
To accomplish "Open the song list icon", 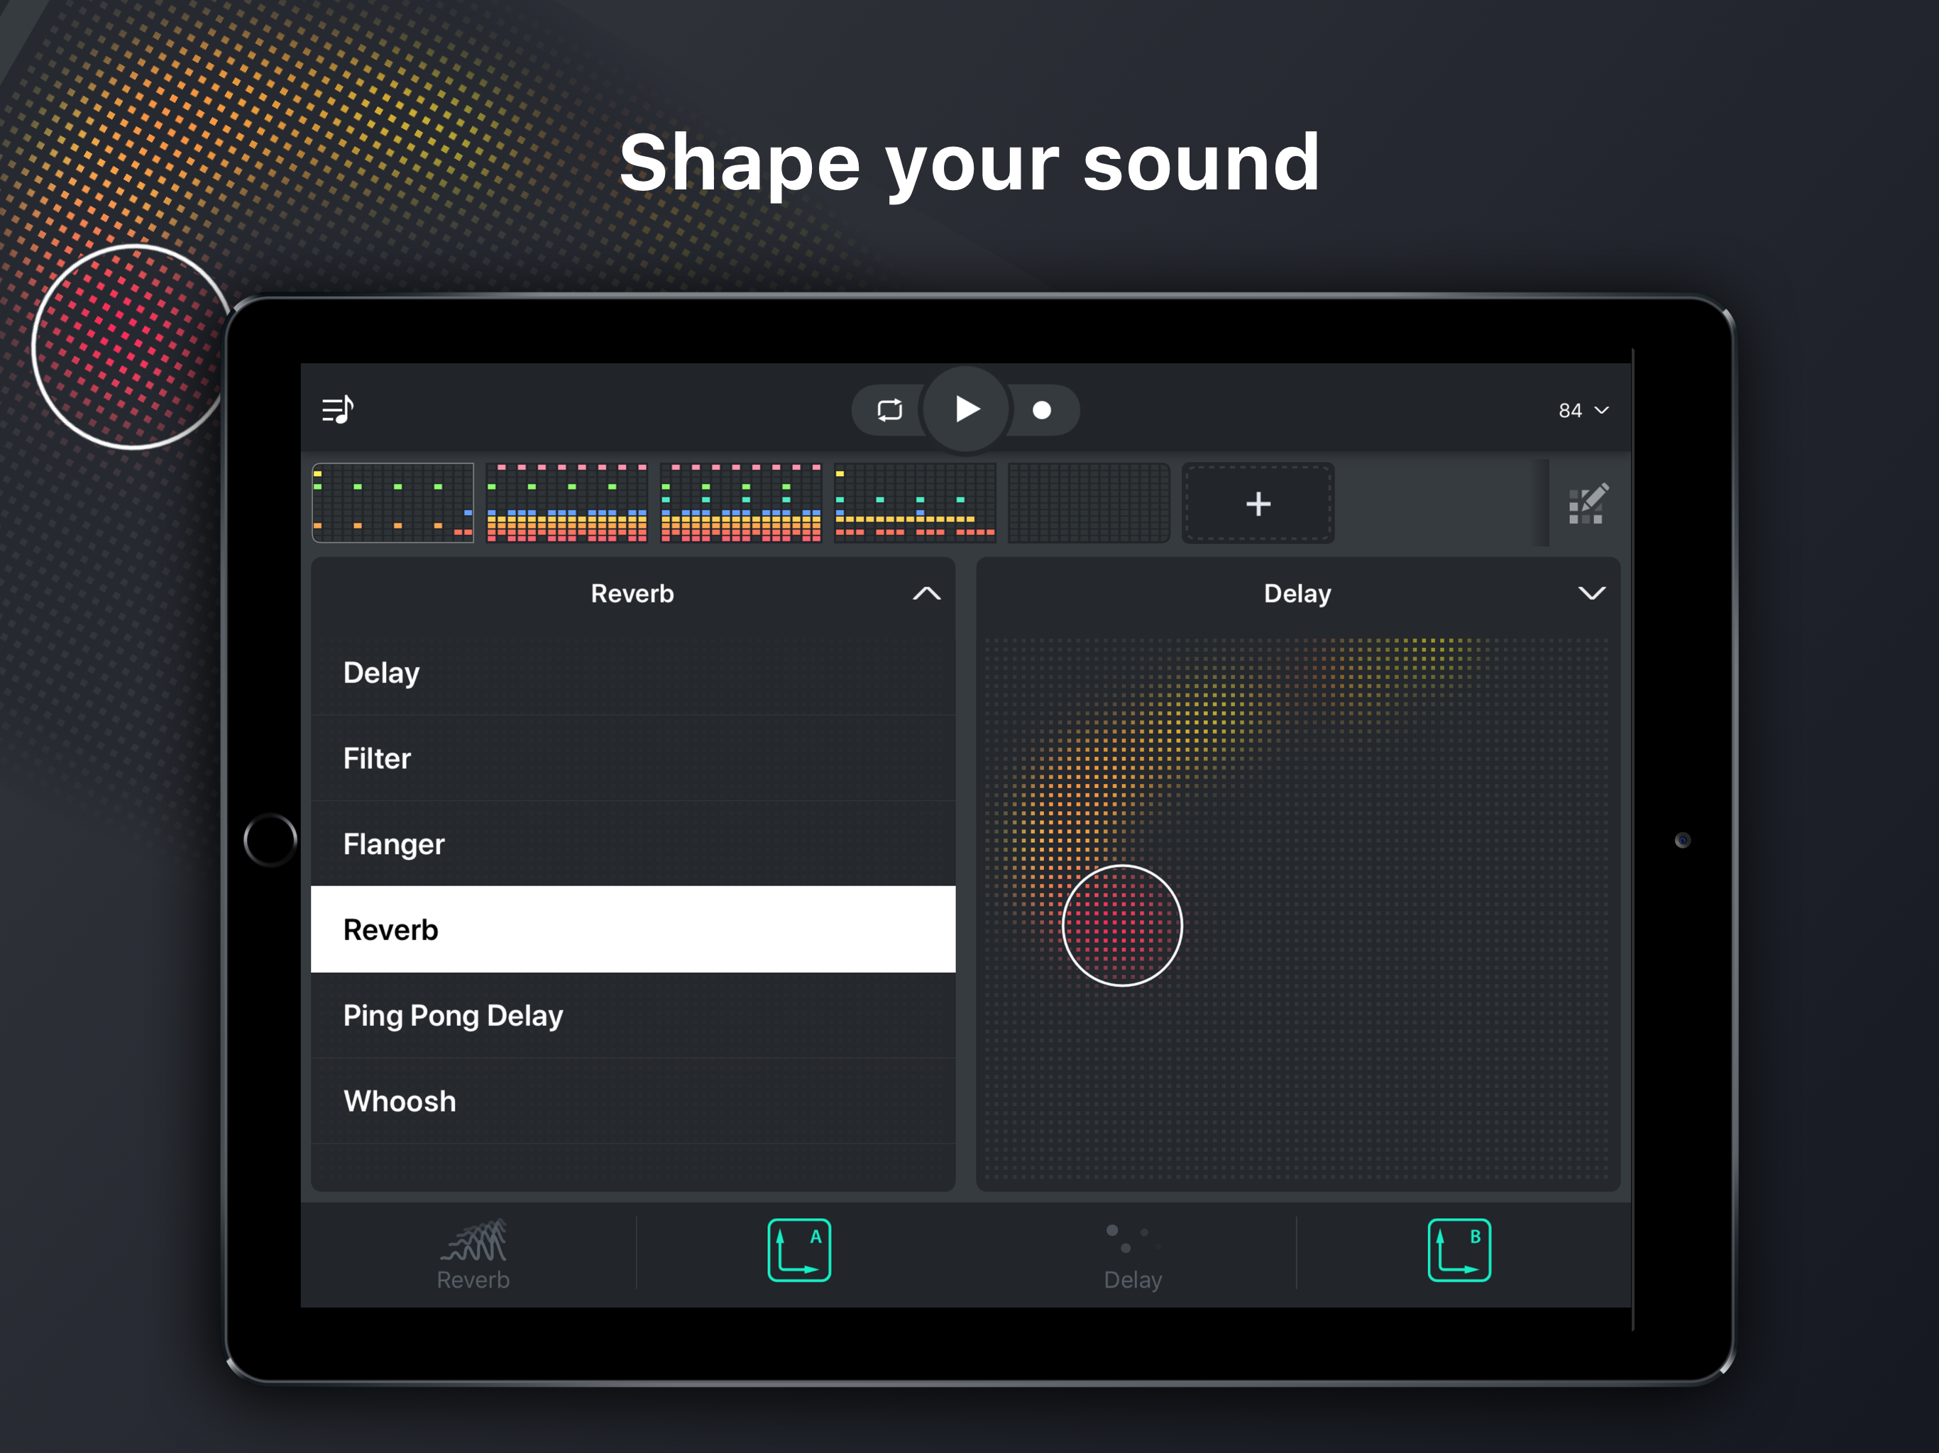I will (338, 409).
